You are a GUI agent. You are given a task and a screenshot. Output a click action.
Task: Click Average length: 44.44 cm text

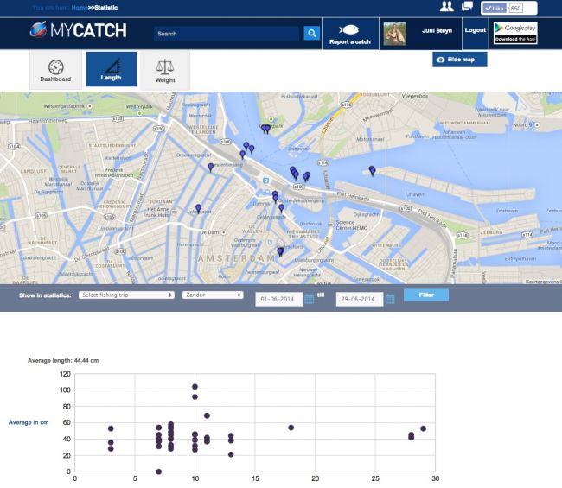click(x=63, y=360)
